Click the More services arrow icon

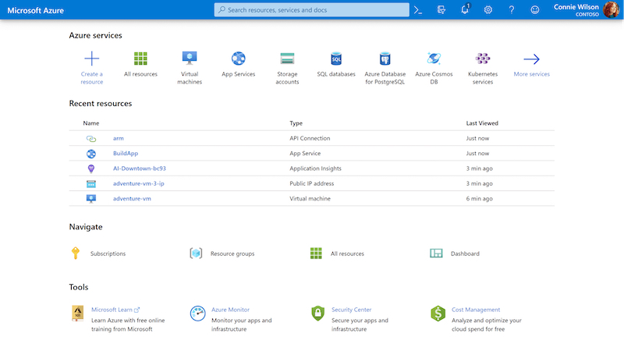(x=531, y=59)
